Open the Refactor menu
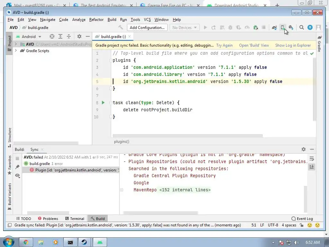The image size is (329, 247). [x=96, y=20]
